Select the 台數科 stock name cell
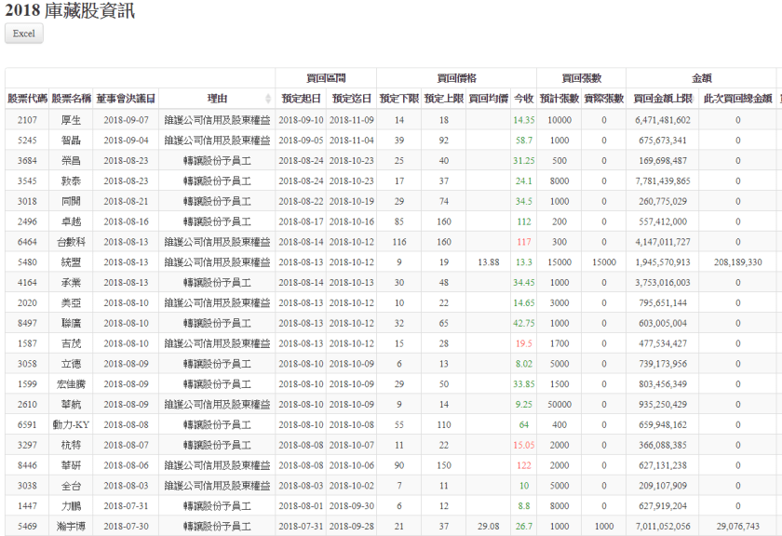782x536 pixels. [72, 242]
